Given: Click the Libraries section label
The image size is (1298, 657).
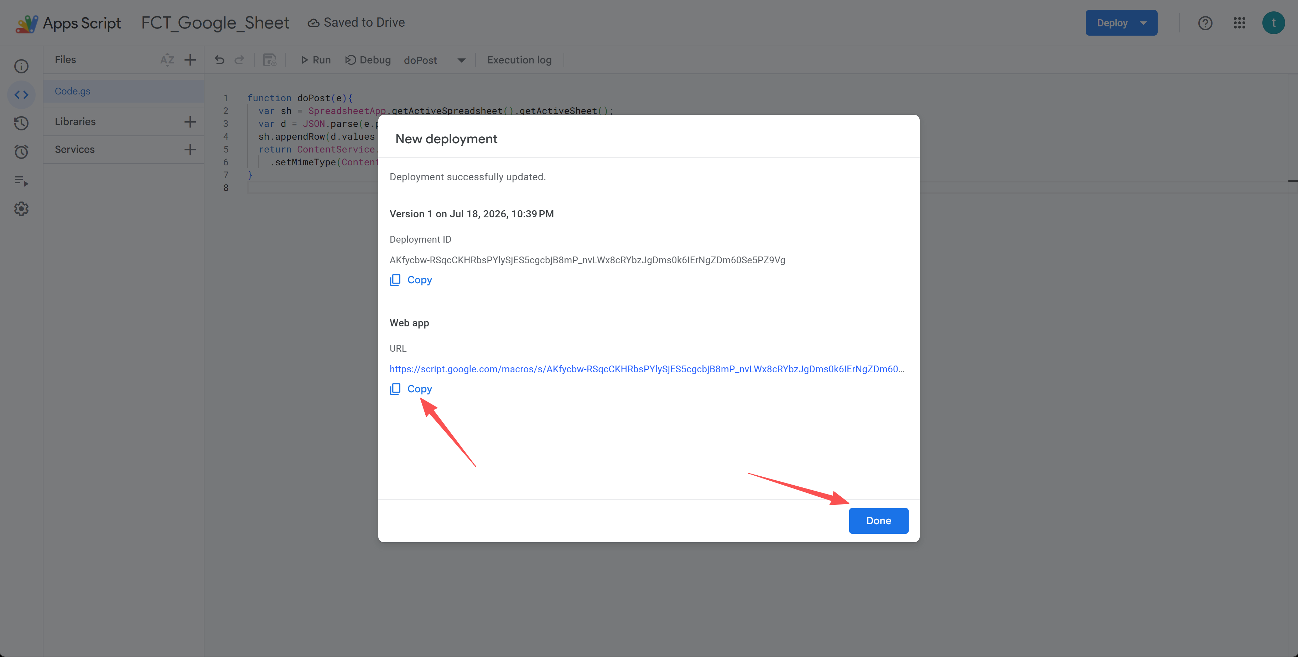Looking at the screenshot, I should 75,121.
